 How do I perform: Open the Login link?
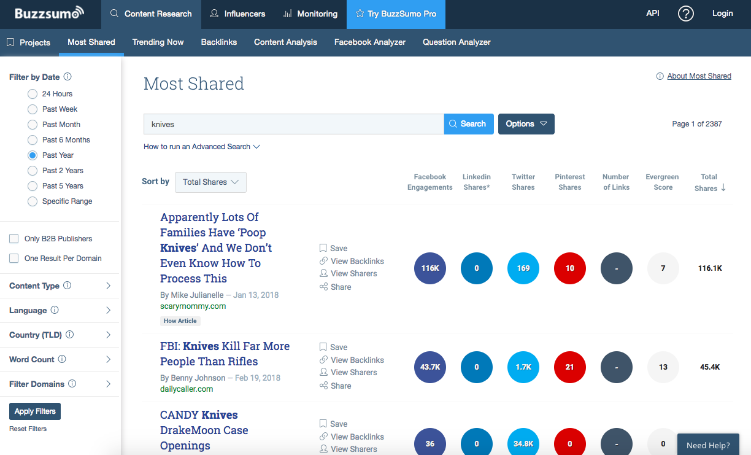pyautogui.click(x=723, y=14)
